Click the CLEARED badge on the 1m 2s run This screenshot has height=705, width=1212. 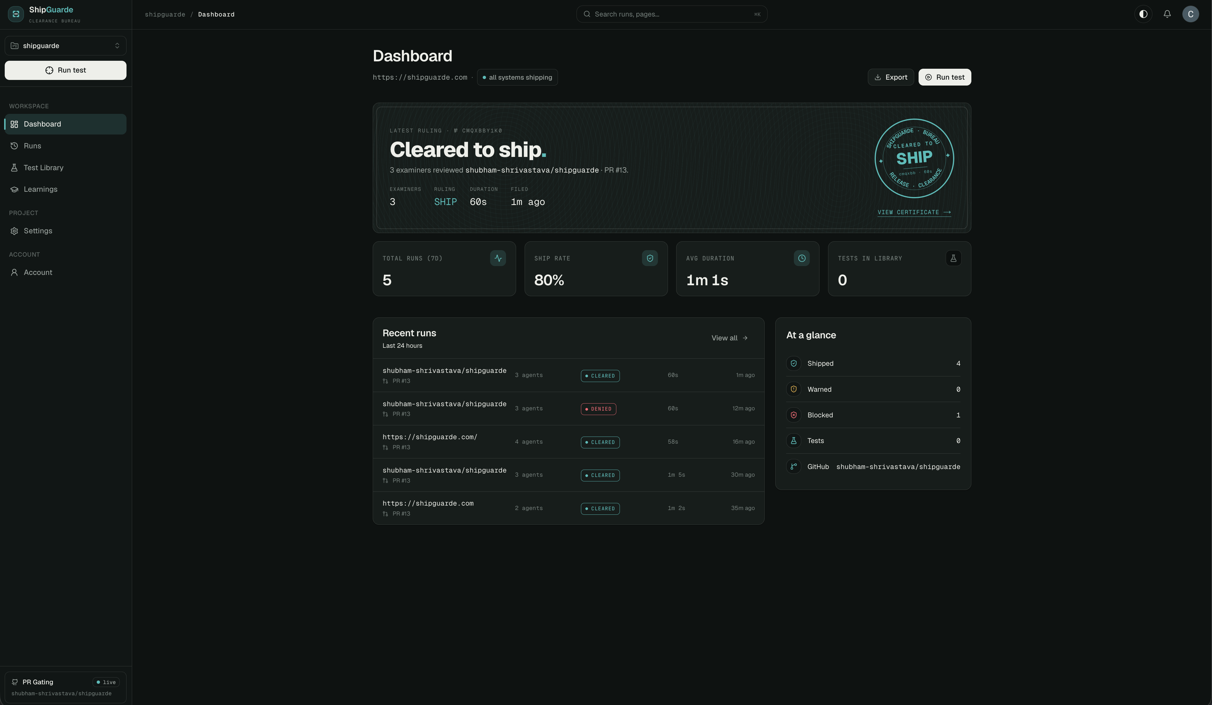tap(600, 509)
